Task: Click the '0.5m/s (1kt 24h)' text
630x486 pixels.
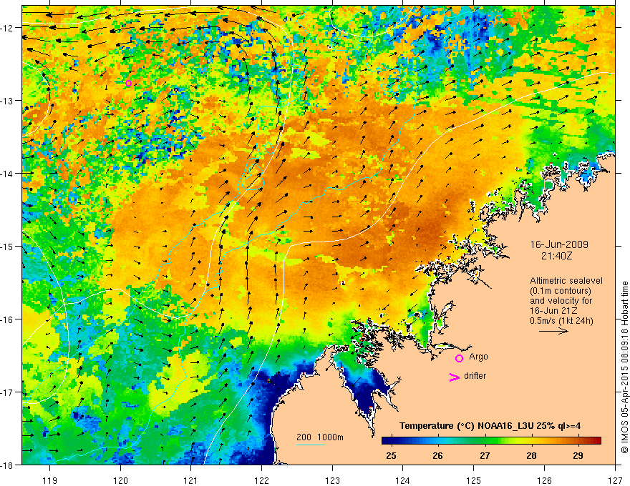Action: pyautogui.click(x=561, y=320)
